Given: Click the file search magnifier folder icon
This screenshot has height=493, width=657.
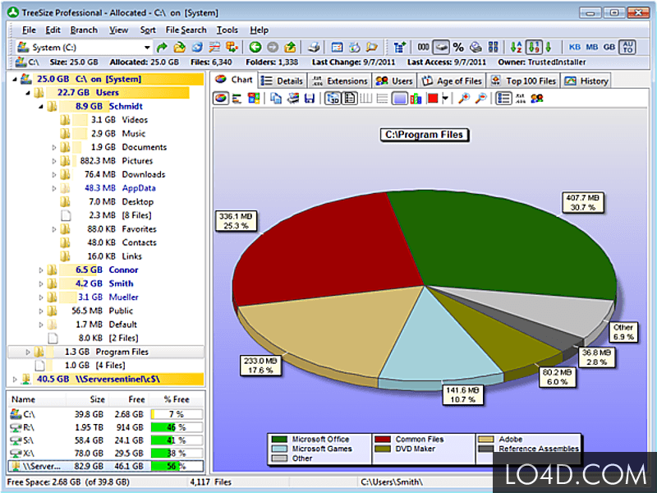Looking at the screenshot, I should [372, 48].
